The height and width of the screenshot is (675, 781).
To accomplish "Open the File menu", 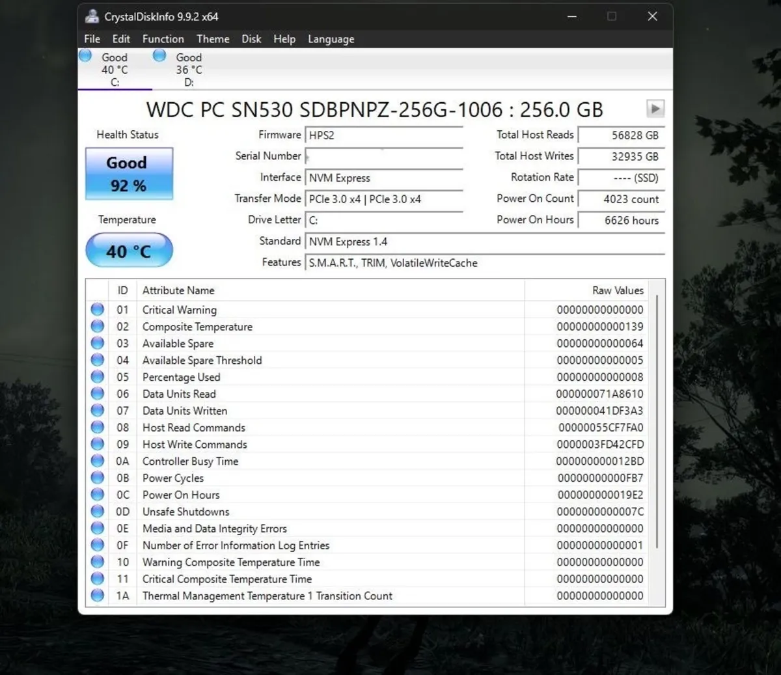I will [x=92, y=39].
